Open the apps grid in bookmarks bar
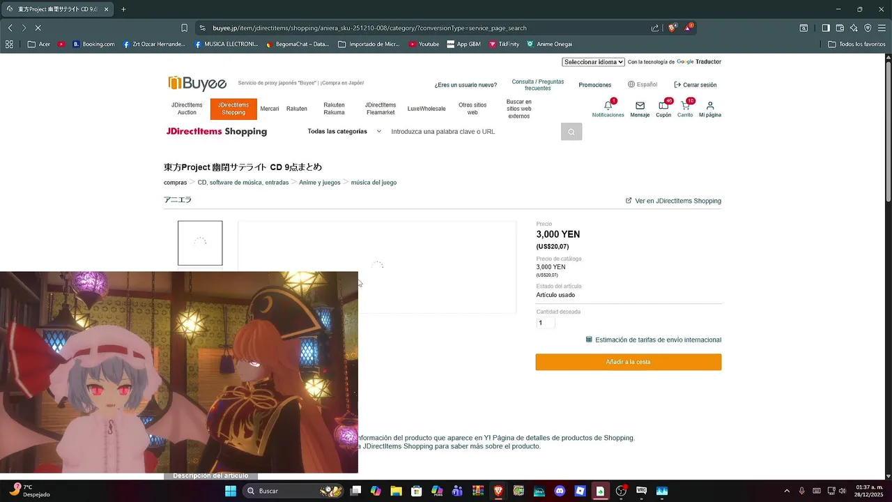The width and height of the screenshot is (892, 502). point(9,44)
